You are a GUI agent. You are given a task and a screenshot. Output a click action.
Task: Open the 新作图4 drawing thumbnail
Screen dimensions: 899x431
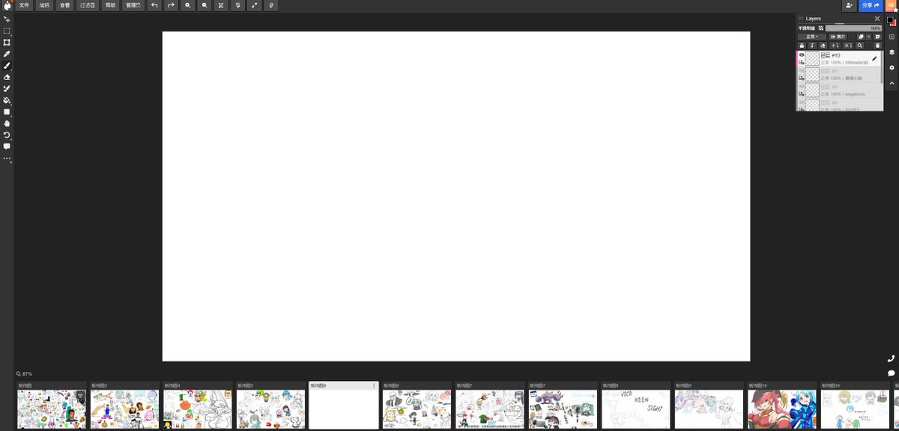[x=198, y=409]
